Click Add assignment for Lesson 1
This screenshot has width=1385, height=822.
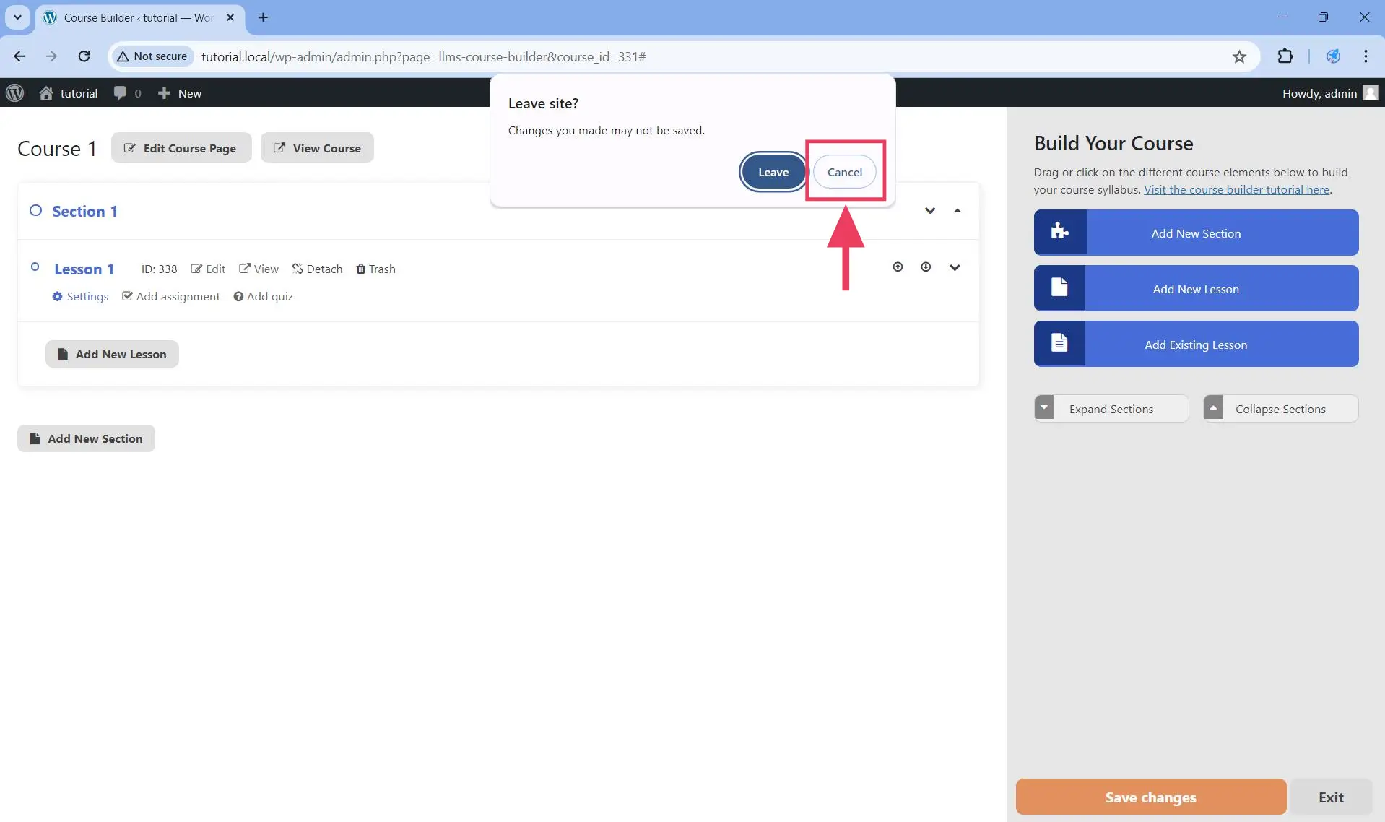(171, 296)
